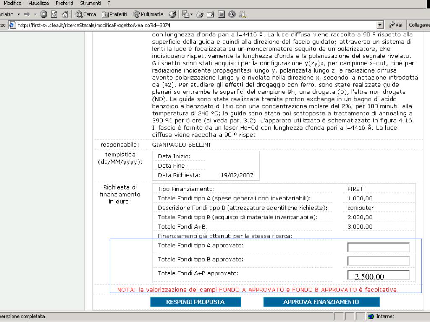Click the Stop loading icon
This screenshot has height=322, width=430.
click(44, 14)
